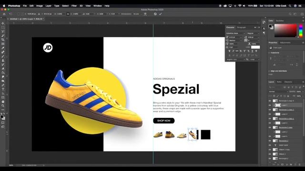Create a new group folder icon

[x=291, y=164]
